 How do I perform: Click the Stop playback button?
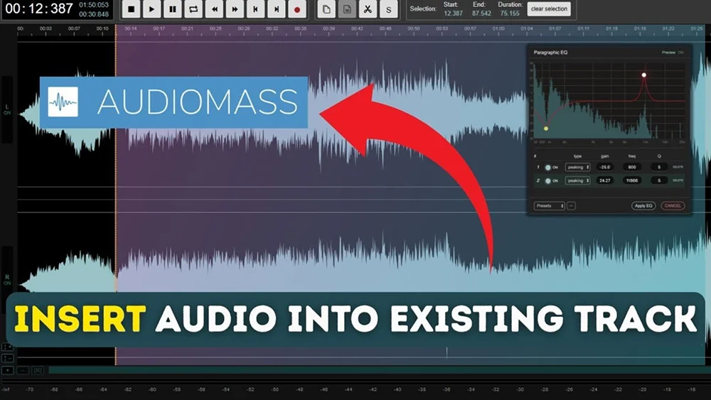pyautogui.click(x=131, y=9)
